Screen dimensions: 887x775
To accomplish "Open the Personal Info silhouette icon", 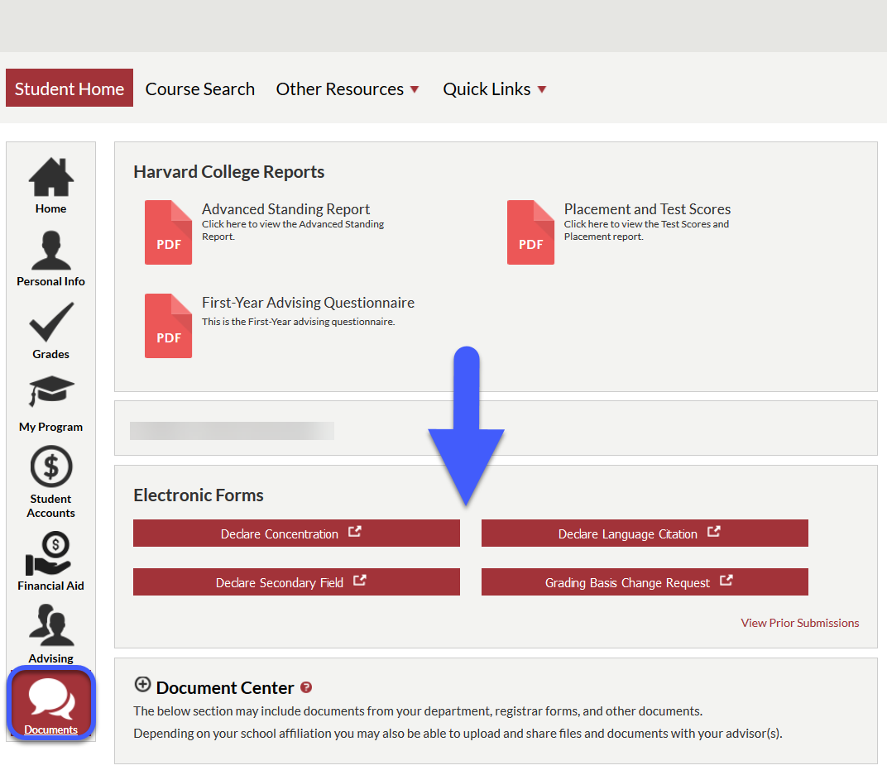I will coord(50,251).
